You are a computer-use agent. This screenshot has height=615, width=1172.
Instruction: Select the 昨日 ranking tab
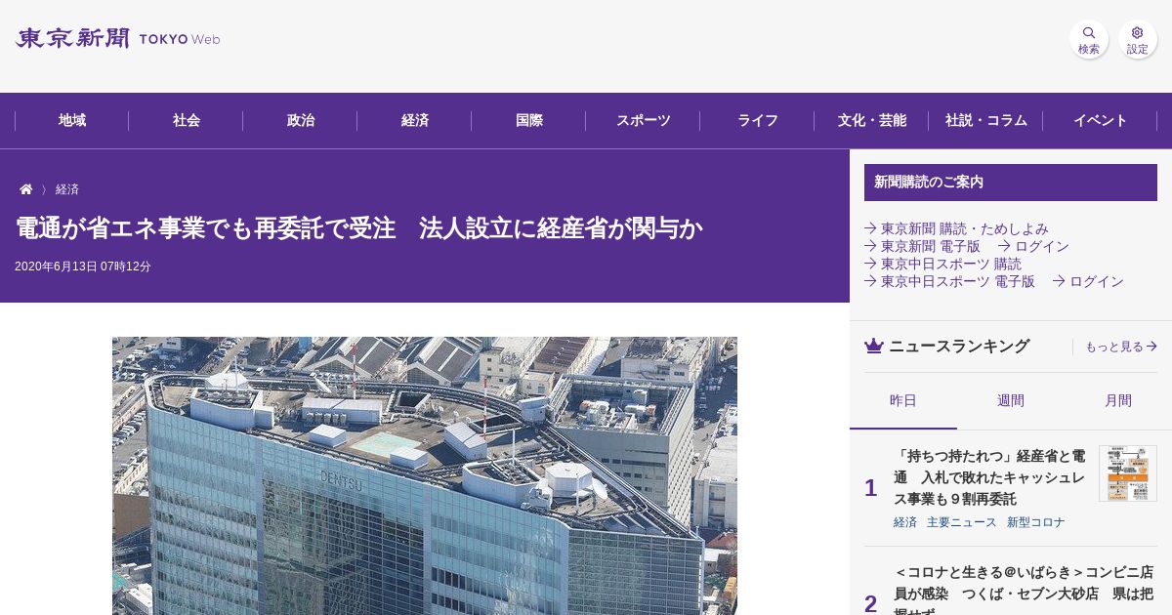click(x=903, y=400)
